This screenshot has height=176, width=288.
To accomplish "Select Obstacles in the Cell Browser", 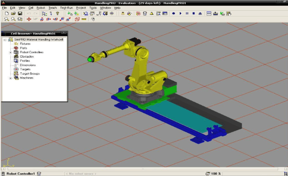I will [x=27, y=57].
